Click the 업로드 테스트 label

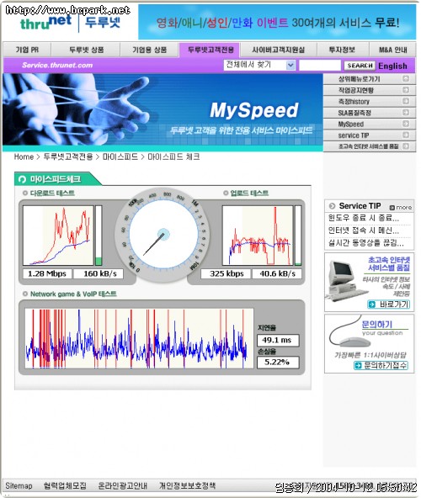coord(249,193)
